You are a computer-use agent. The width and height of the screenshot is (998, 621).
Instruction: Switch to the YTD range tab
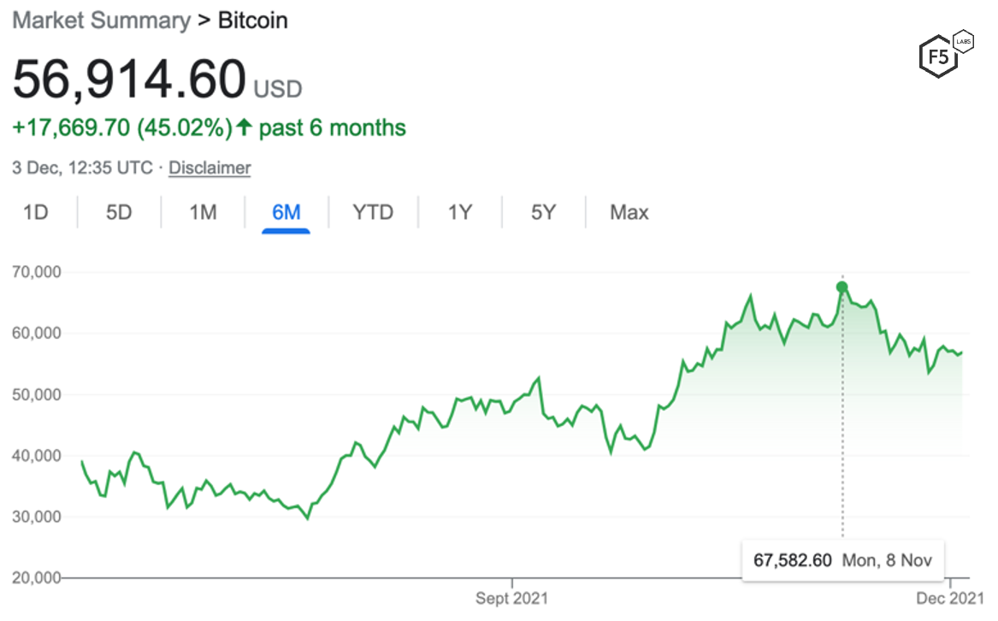pyautogui.click(x=373, y=212)
